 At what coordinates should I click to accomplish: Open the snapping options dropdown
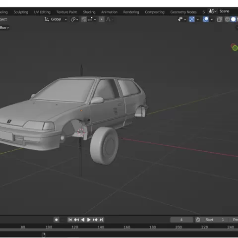pos(92,19)
